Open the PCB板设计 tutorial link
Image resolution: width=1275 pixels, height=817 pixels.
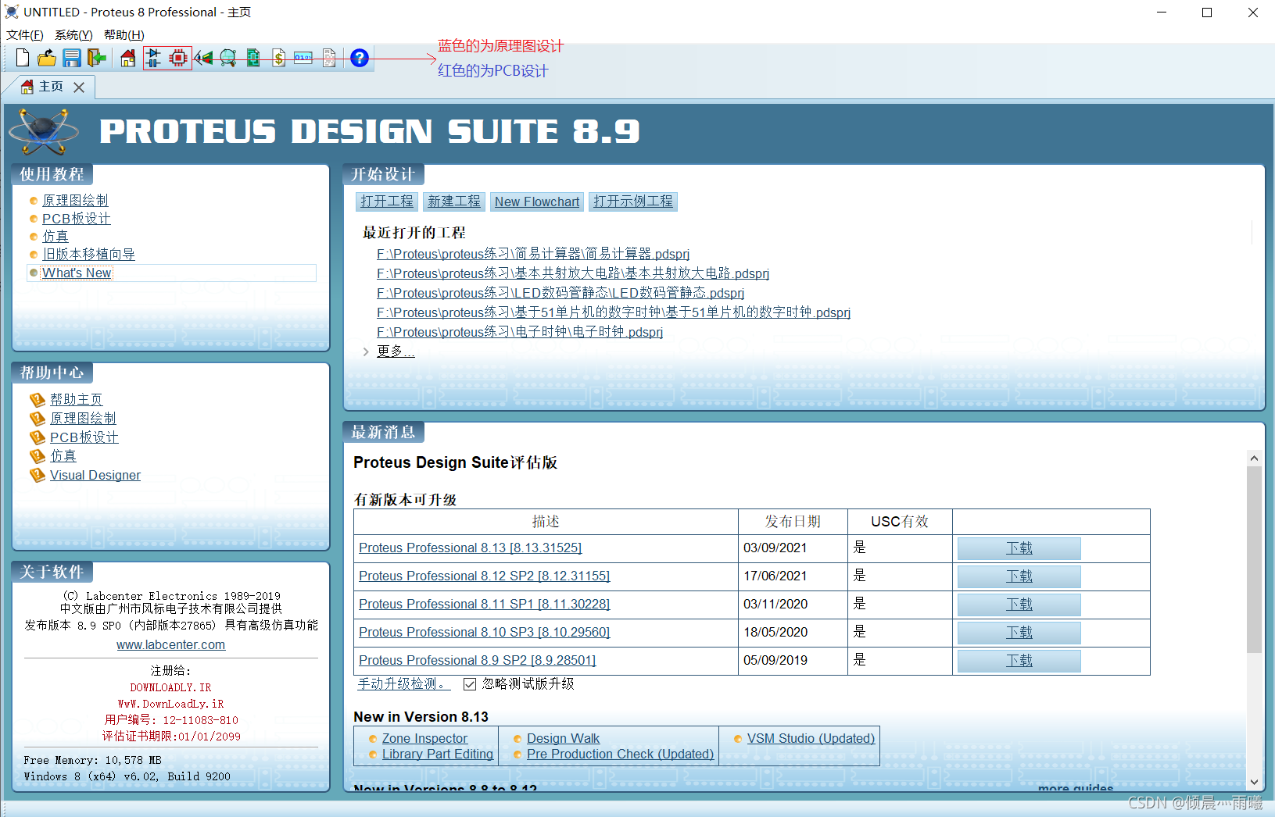[x=76, y=219]
